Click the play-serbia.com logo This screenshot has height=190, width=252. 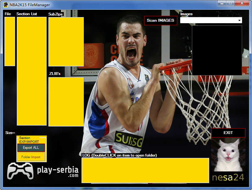point(43,171)
